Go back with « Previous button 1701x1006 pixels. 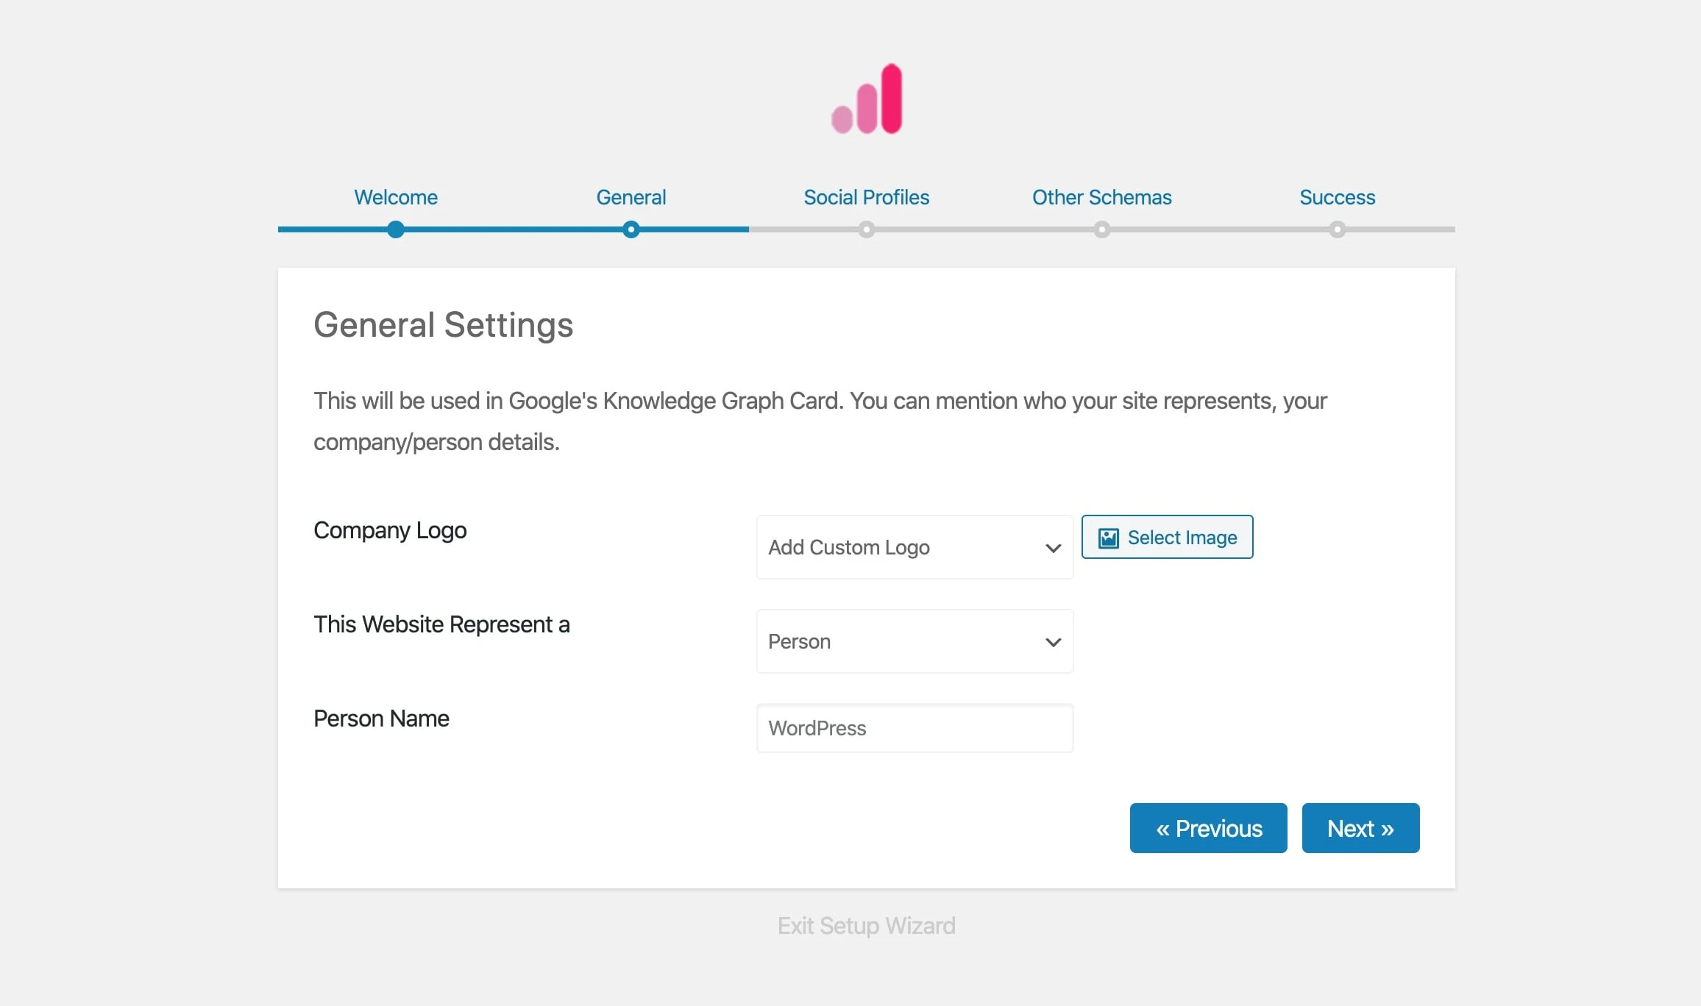pos(1208,828)
